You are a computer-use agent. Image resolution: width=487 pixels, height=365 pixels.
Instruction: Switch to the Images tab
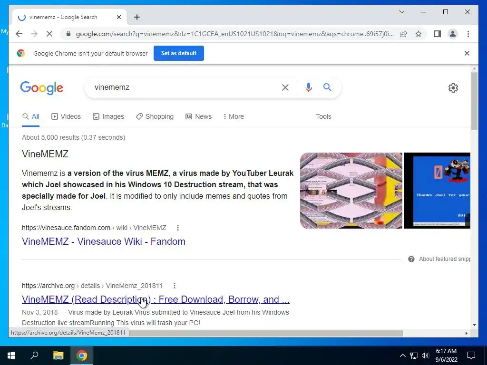coord(108,117)
